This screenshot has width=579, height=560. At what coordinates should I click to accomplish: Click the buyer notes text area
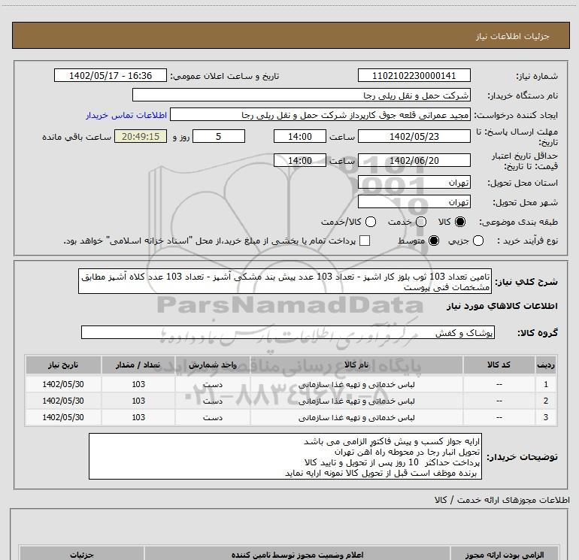tap(285, 456)
